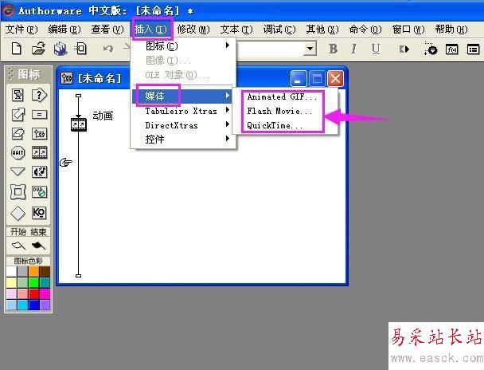Pick the magenta icon color swatch

45,293
